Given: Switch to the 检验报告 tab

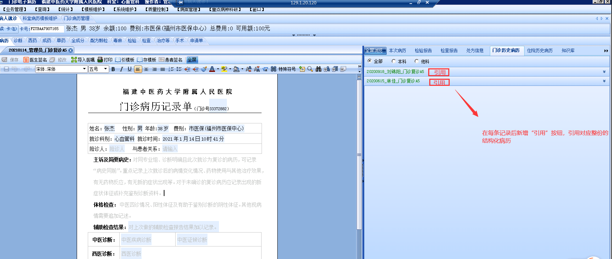Looking at the screenshot, I should [423, 51].
